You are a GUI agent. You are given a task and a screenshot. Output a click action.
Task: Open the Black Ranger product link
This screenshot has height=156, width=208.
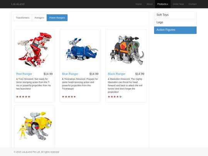coord(116,74)
